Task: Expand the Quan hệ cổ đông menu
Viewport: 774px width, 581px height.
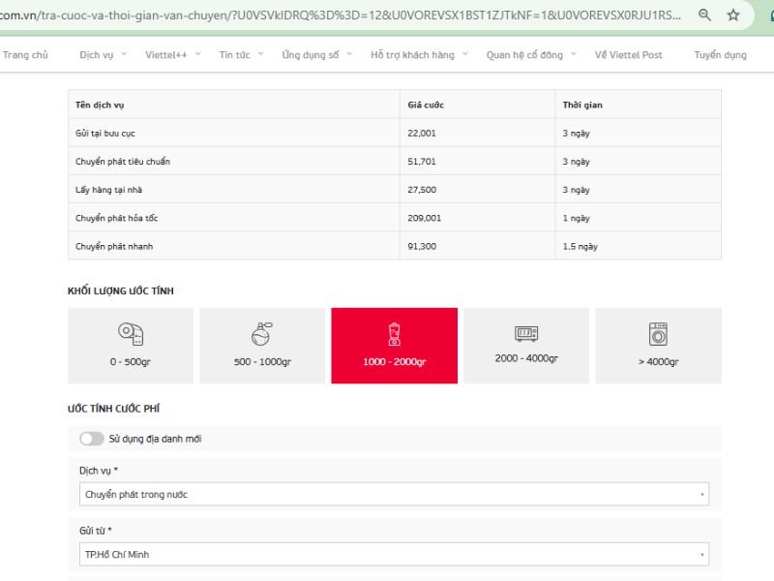Action: pos(531,55)
